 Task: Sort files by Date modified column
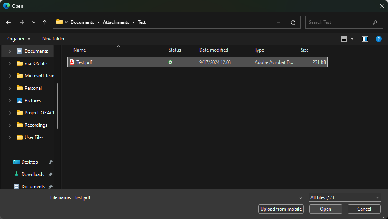click(x=214, y=50)
